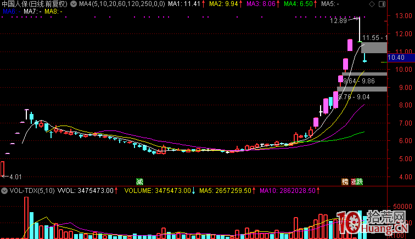Click the 50000 volume axis label
Viewport: 415px width, 239px height.
[402, 206]
